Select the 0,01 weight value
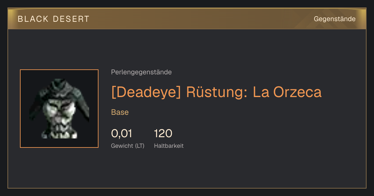 click(122, 133)
